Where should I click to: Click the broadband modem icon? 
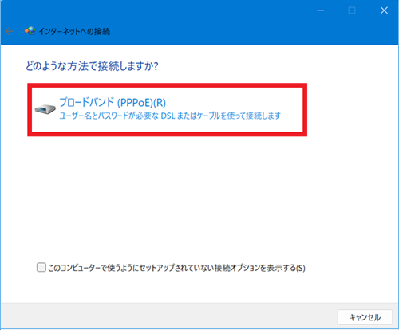[x=45, y=109]
